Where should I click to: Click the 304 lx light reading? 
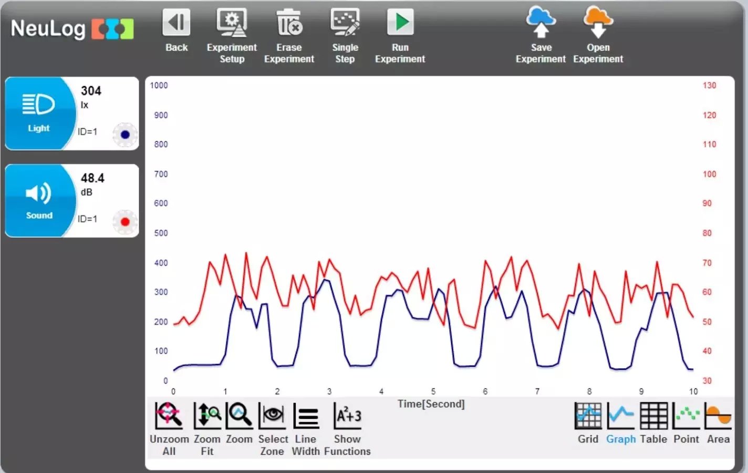(91, 96)
